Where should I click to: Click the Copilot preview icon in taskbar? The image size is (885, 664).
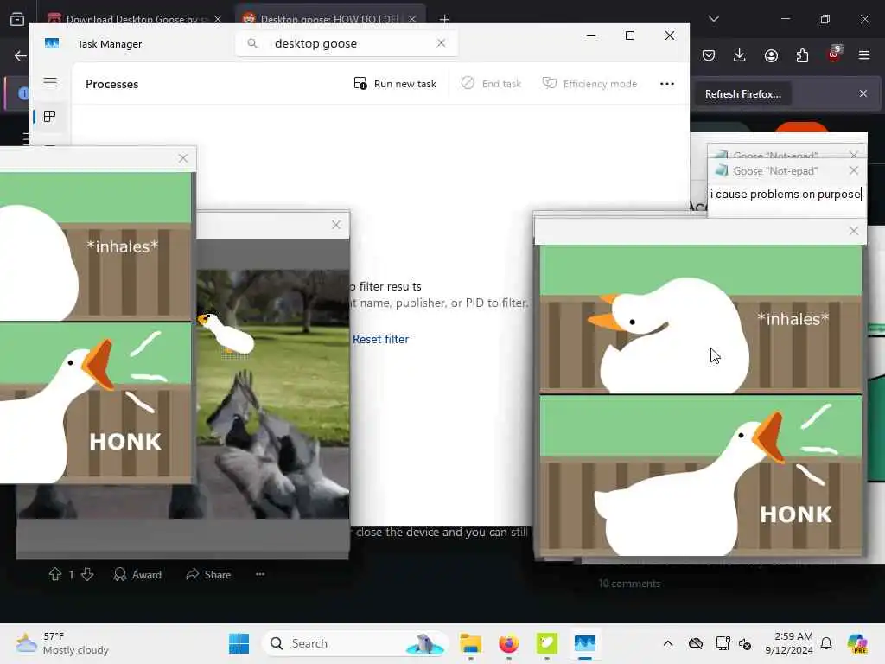(x=857, y=643)
